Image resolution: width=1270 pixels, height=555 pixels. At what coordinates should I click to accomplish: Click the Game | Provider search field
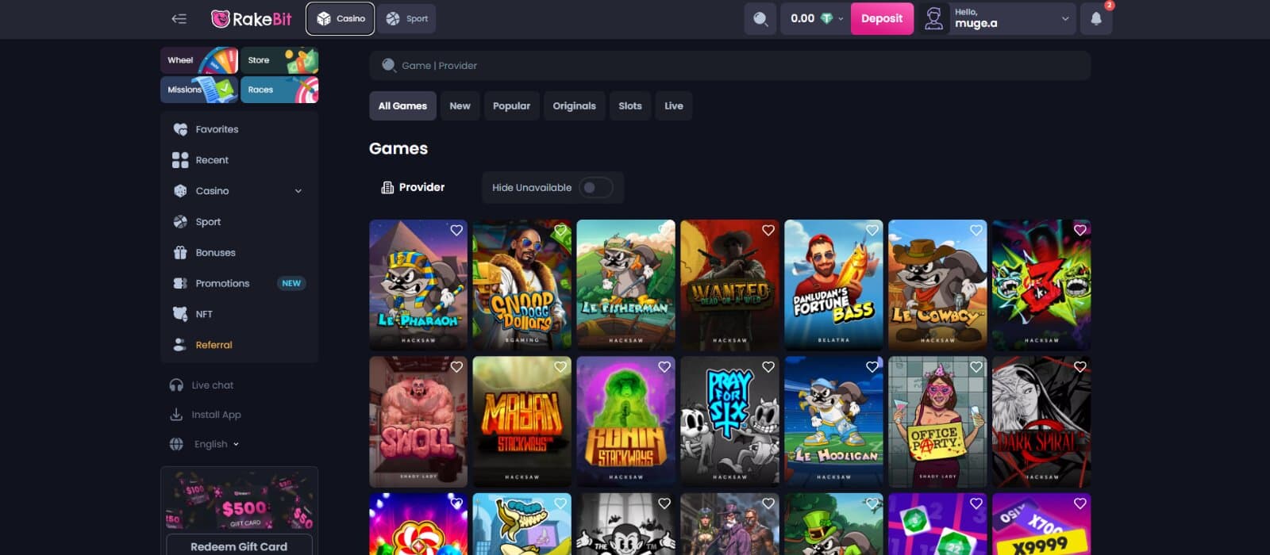(729, 66)
